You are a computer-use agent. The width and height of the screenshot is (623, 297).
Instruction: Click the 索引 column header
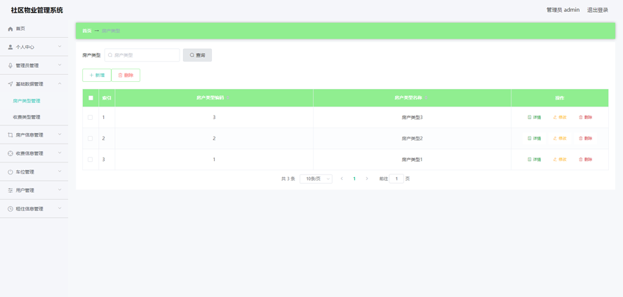[x=107, y=98]
